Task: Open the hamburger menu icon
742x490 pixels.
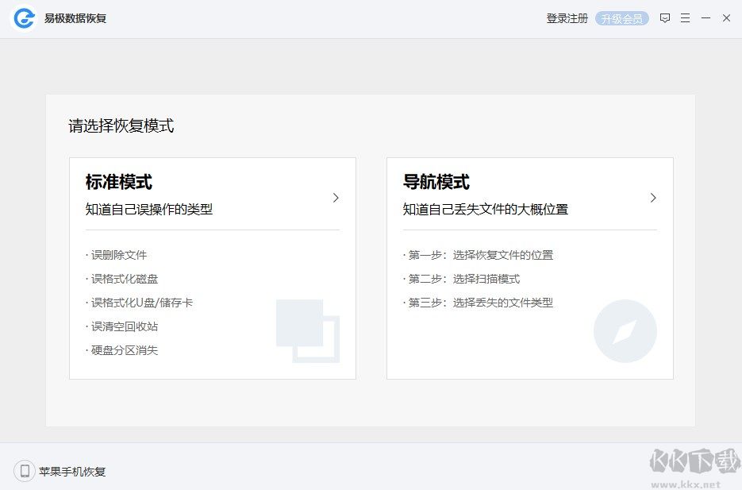Action: (x=685, y=18)
